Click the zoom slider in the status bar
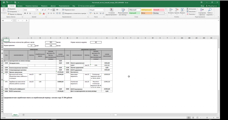 [x=207, y=118]
